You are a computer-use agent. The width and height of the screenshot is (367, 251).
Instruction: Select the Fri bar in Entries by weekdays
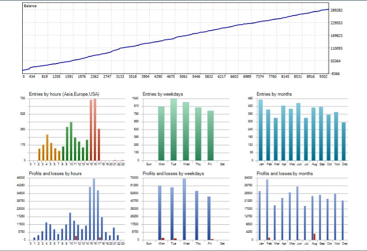point(211,135)
